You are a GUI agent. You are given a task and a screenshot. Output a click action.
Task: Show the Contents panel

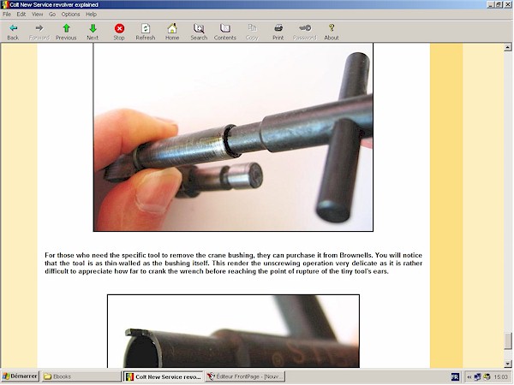tap(224, 32)
